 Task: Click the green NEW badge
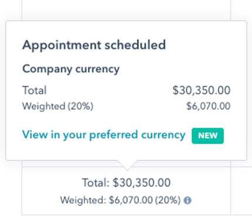[x=207, y=136]
